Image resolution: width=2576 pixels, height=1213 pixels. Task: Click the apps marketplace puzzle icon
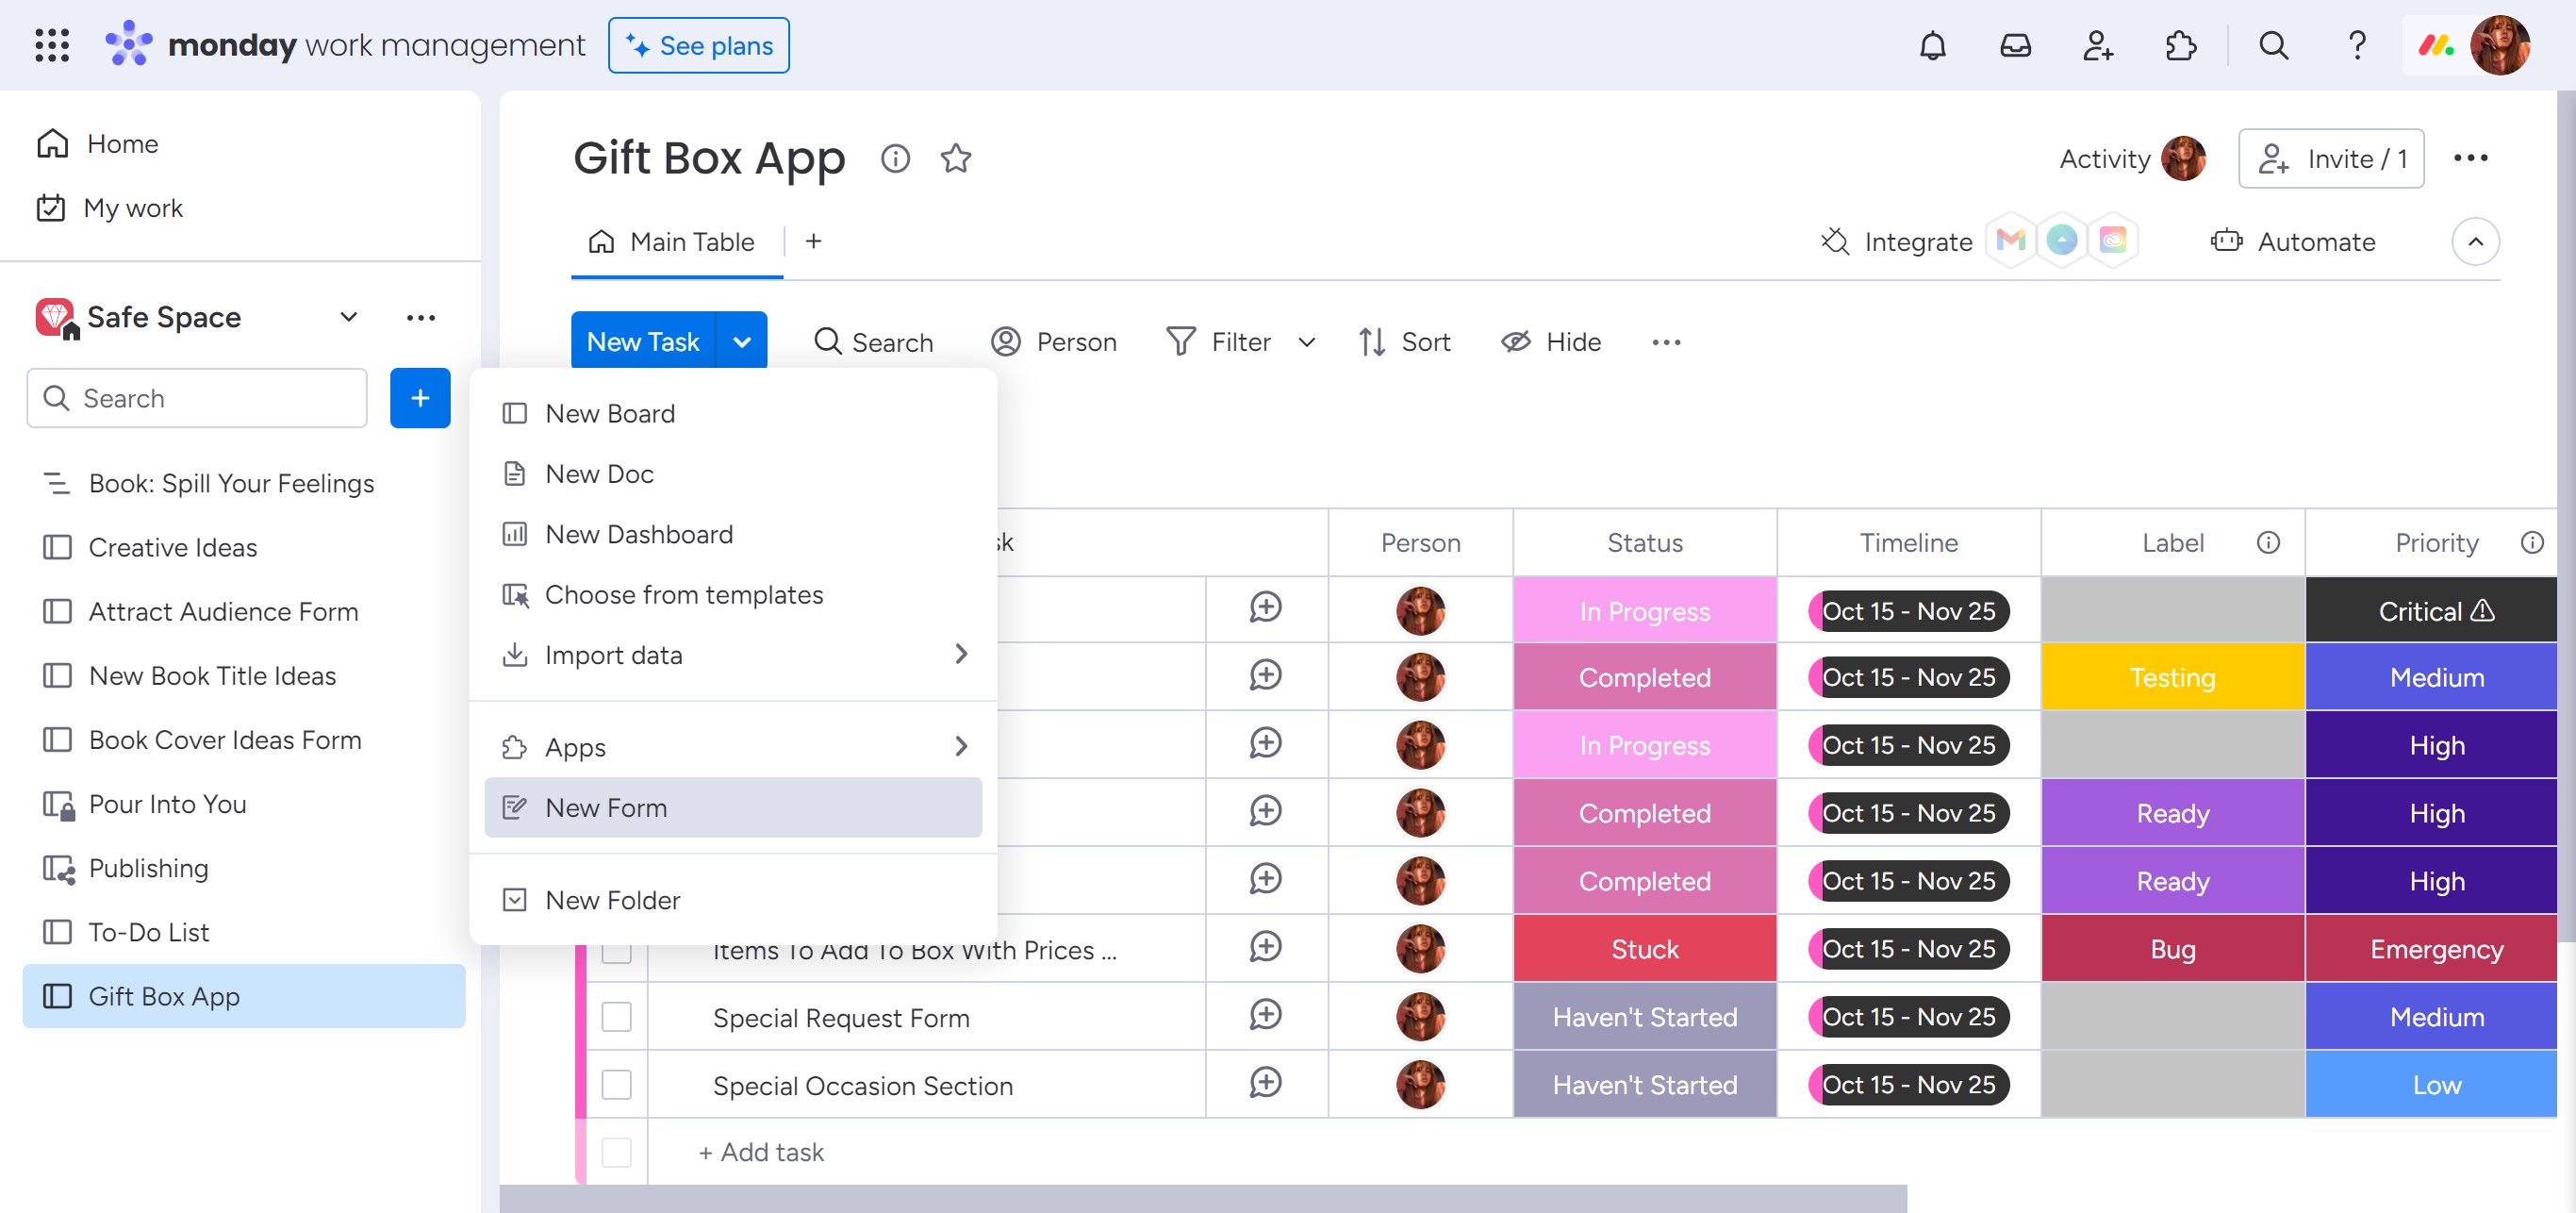2180,46
